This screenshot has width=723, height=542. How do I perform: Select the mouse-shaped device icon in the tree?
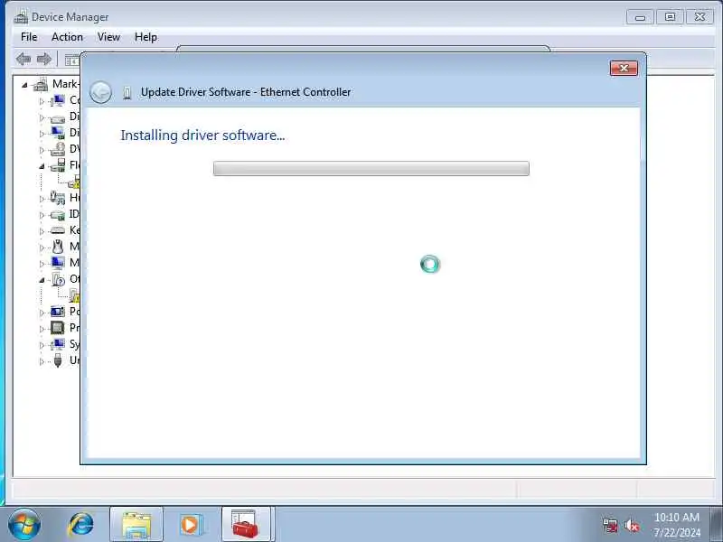point(58,247)
